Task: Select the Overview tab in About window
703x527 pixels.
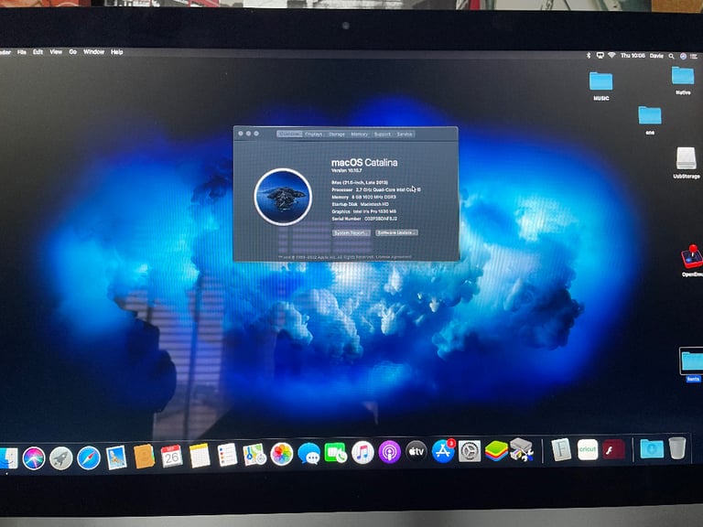Action: (289, 134)
